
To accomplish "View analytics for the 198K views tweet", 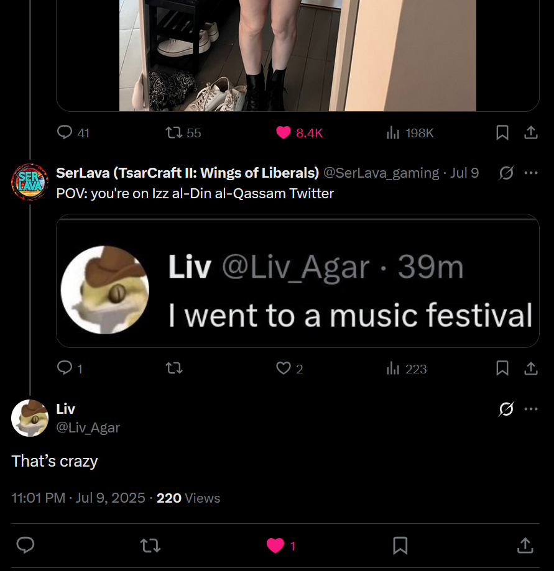I will point(393,132).
